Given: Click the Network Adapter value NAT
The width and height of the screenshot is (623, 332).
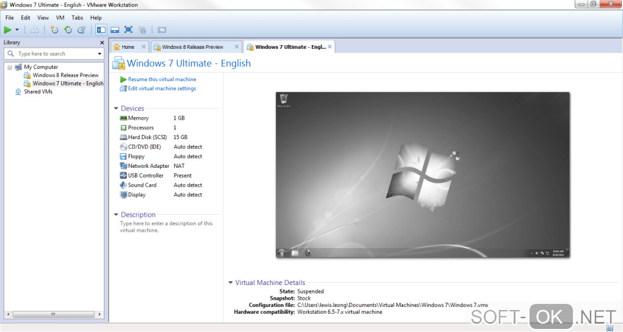Looking at the screenshot, I should 179,166.
